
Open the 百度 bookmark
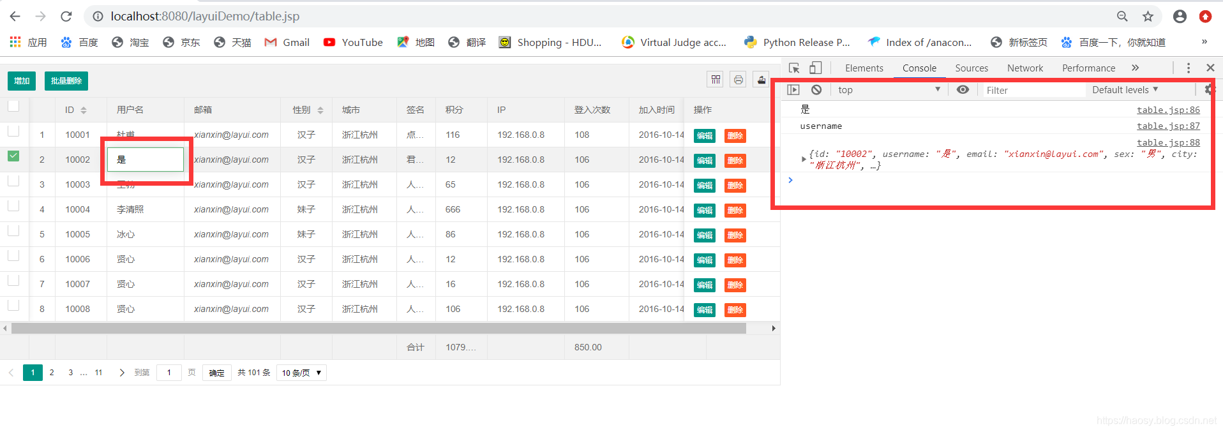tap(79, 42)
